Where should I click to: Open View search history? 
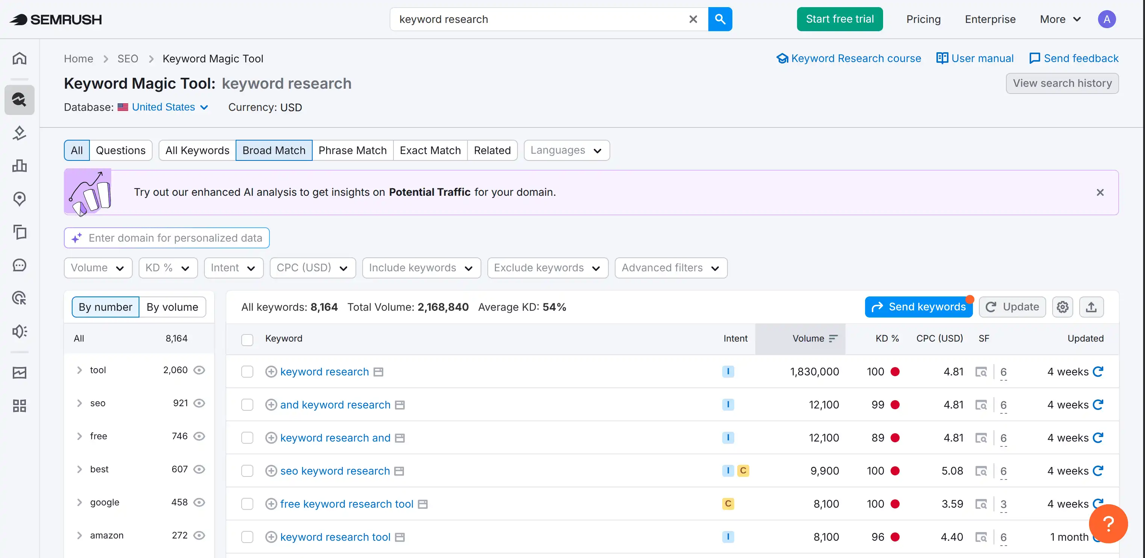(x=1062, y=83)
